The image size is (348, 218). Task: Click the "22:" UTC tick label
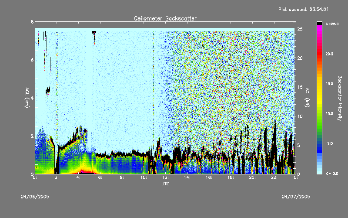tap(274, 177)
